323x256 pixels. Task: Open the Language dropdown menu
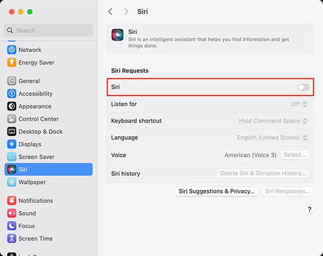click(x=272, y=137)
